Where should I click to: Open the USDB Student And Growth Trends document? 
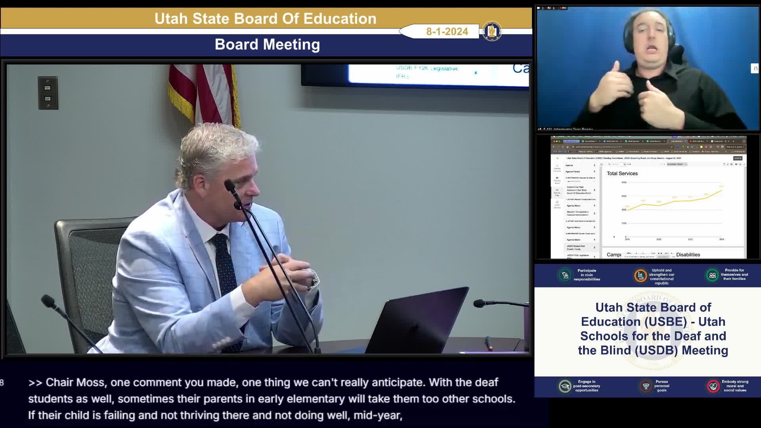point(576,247)
